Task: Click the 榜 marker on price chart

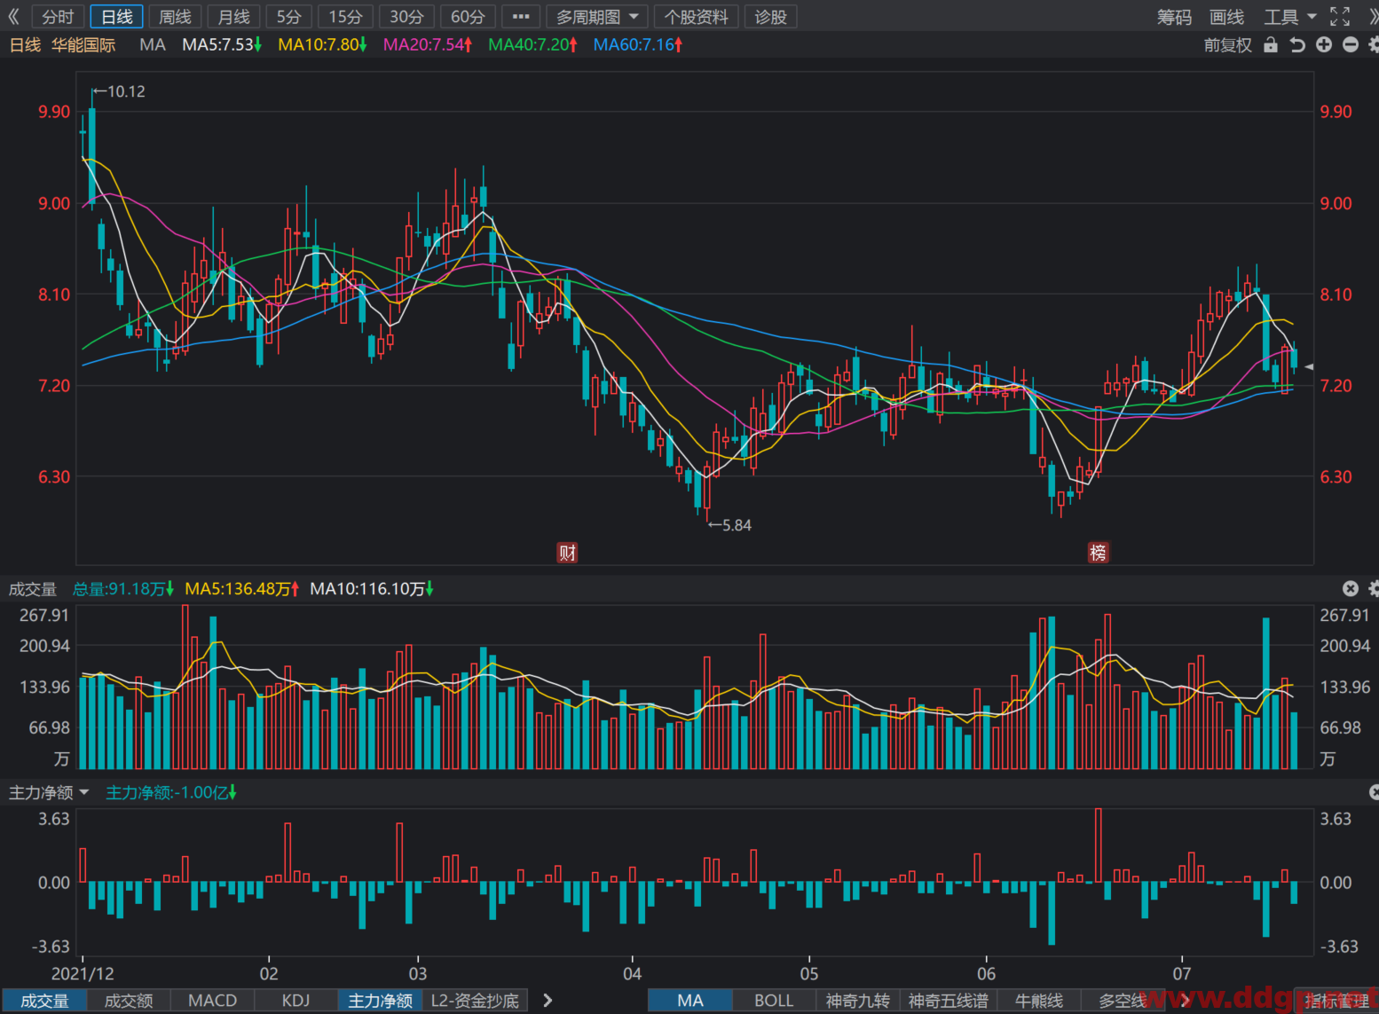Action: tap(1098, 553)
